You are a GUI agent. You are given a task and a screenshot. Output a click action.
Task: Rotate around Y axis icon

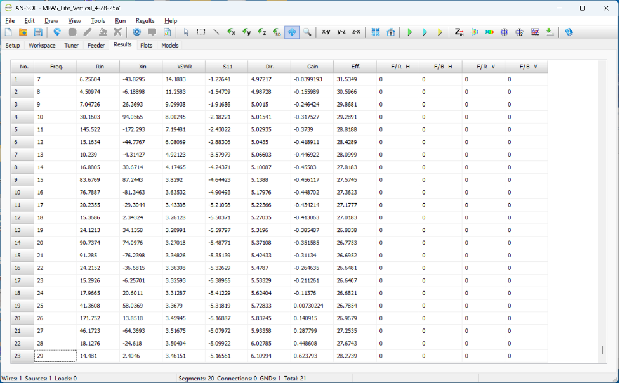(247, 32)
